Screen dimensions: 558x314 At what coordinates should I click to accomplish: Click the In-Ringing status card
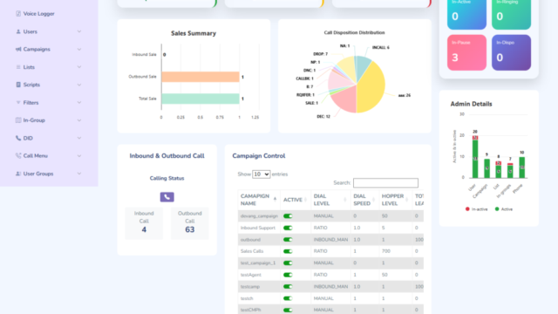(511, 14)
